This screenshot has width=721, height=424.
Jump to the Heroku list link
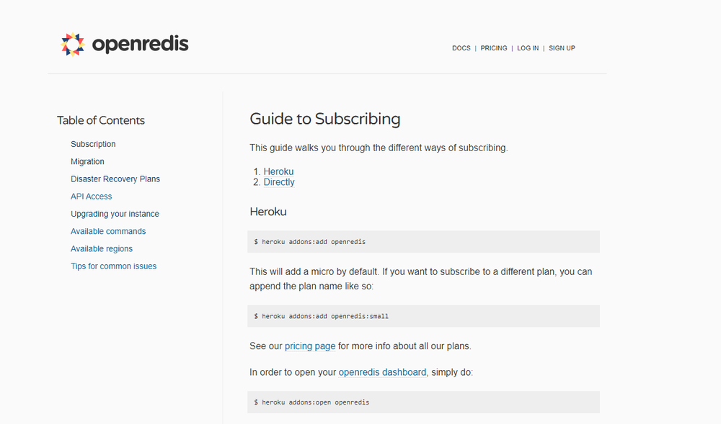pyautogui.click(x=278, y=171)
